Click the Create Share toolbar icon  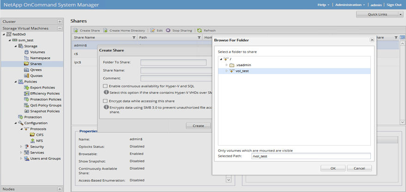pyautogui.click(x=76, y=31)
